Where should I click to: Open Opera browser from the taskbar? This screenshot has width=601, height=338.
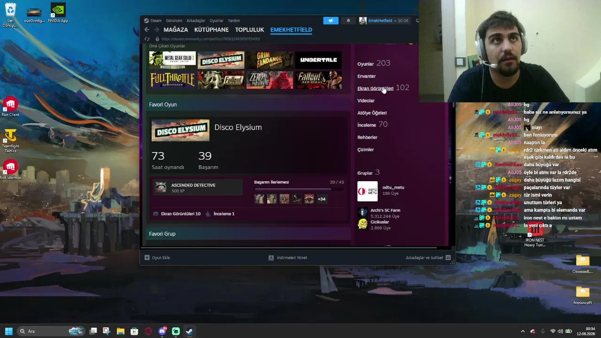point(148,331)
